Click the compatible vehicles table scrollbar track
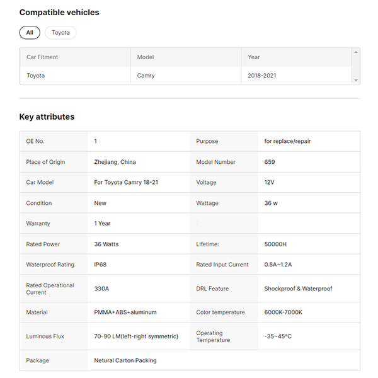This screenshot has width=378, height=378. point(356,66)
